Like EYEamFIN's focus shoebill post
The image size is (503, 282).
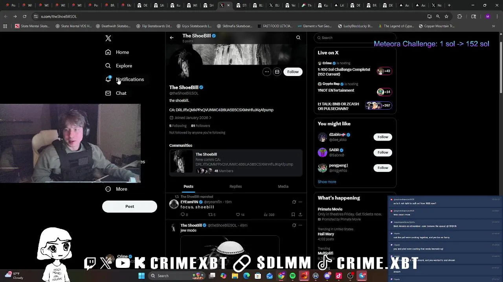[240, 215]
